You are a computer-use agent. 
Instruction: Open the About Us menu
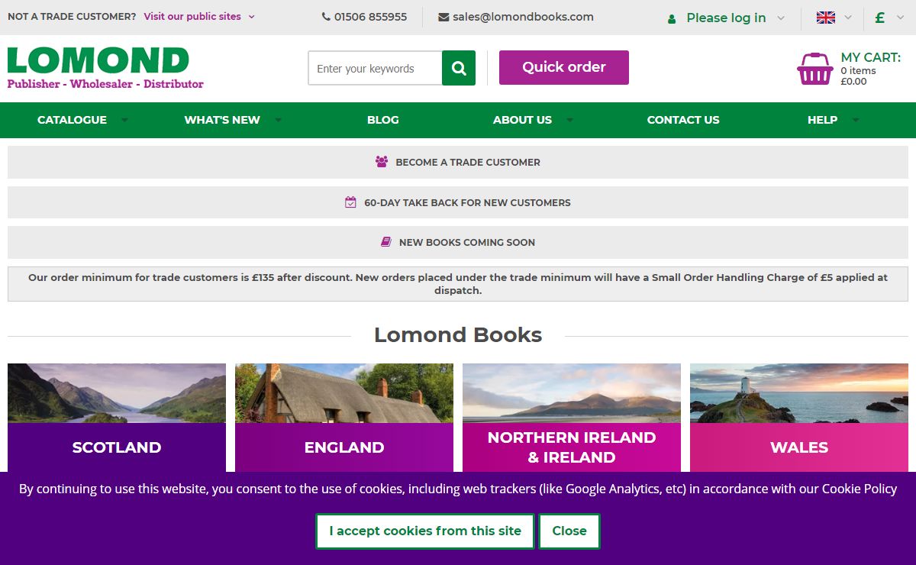tap(522, 120)
